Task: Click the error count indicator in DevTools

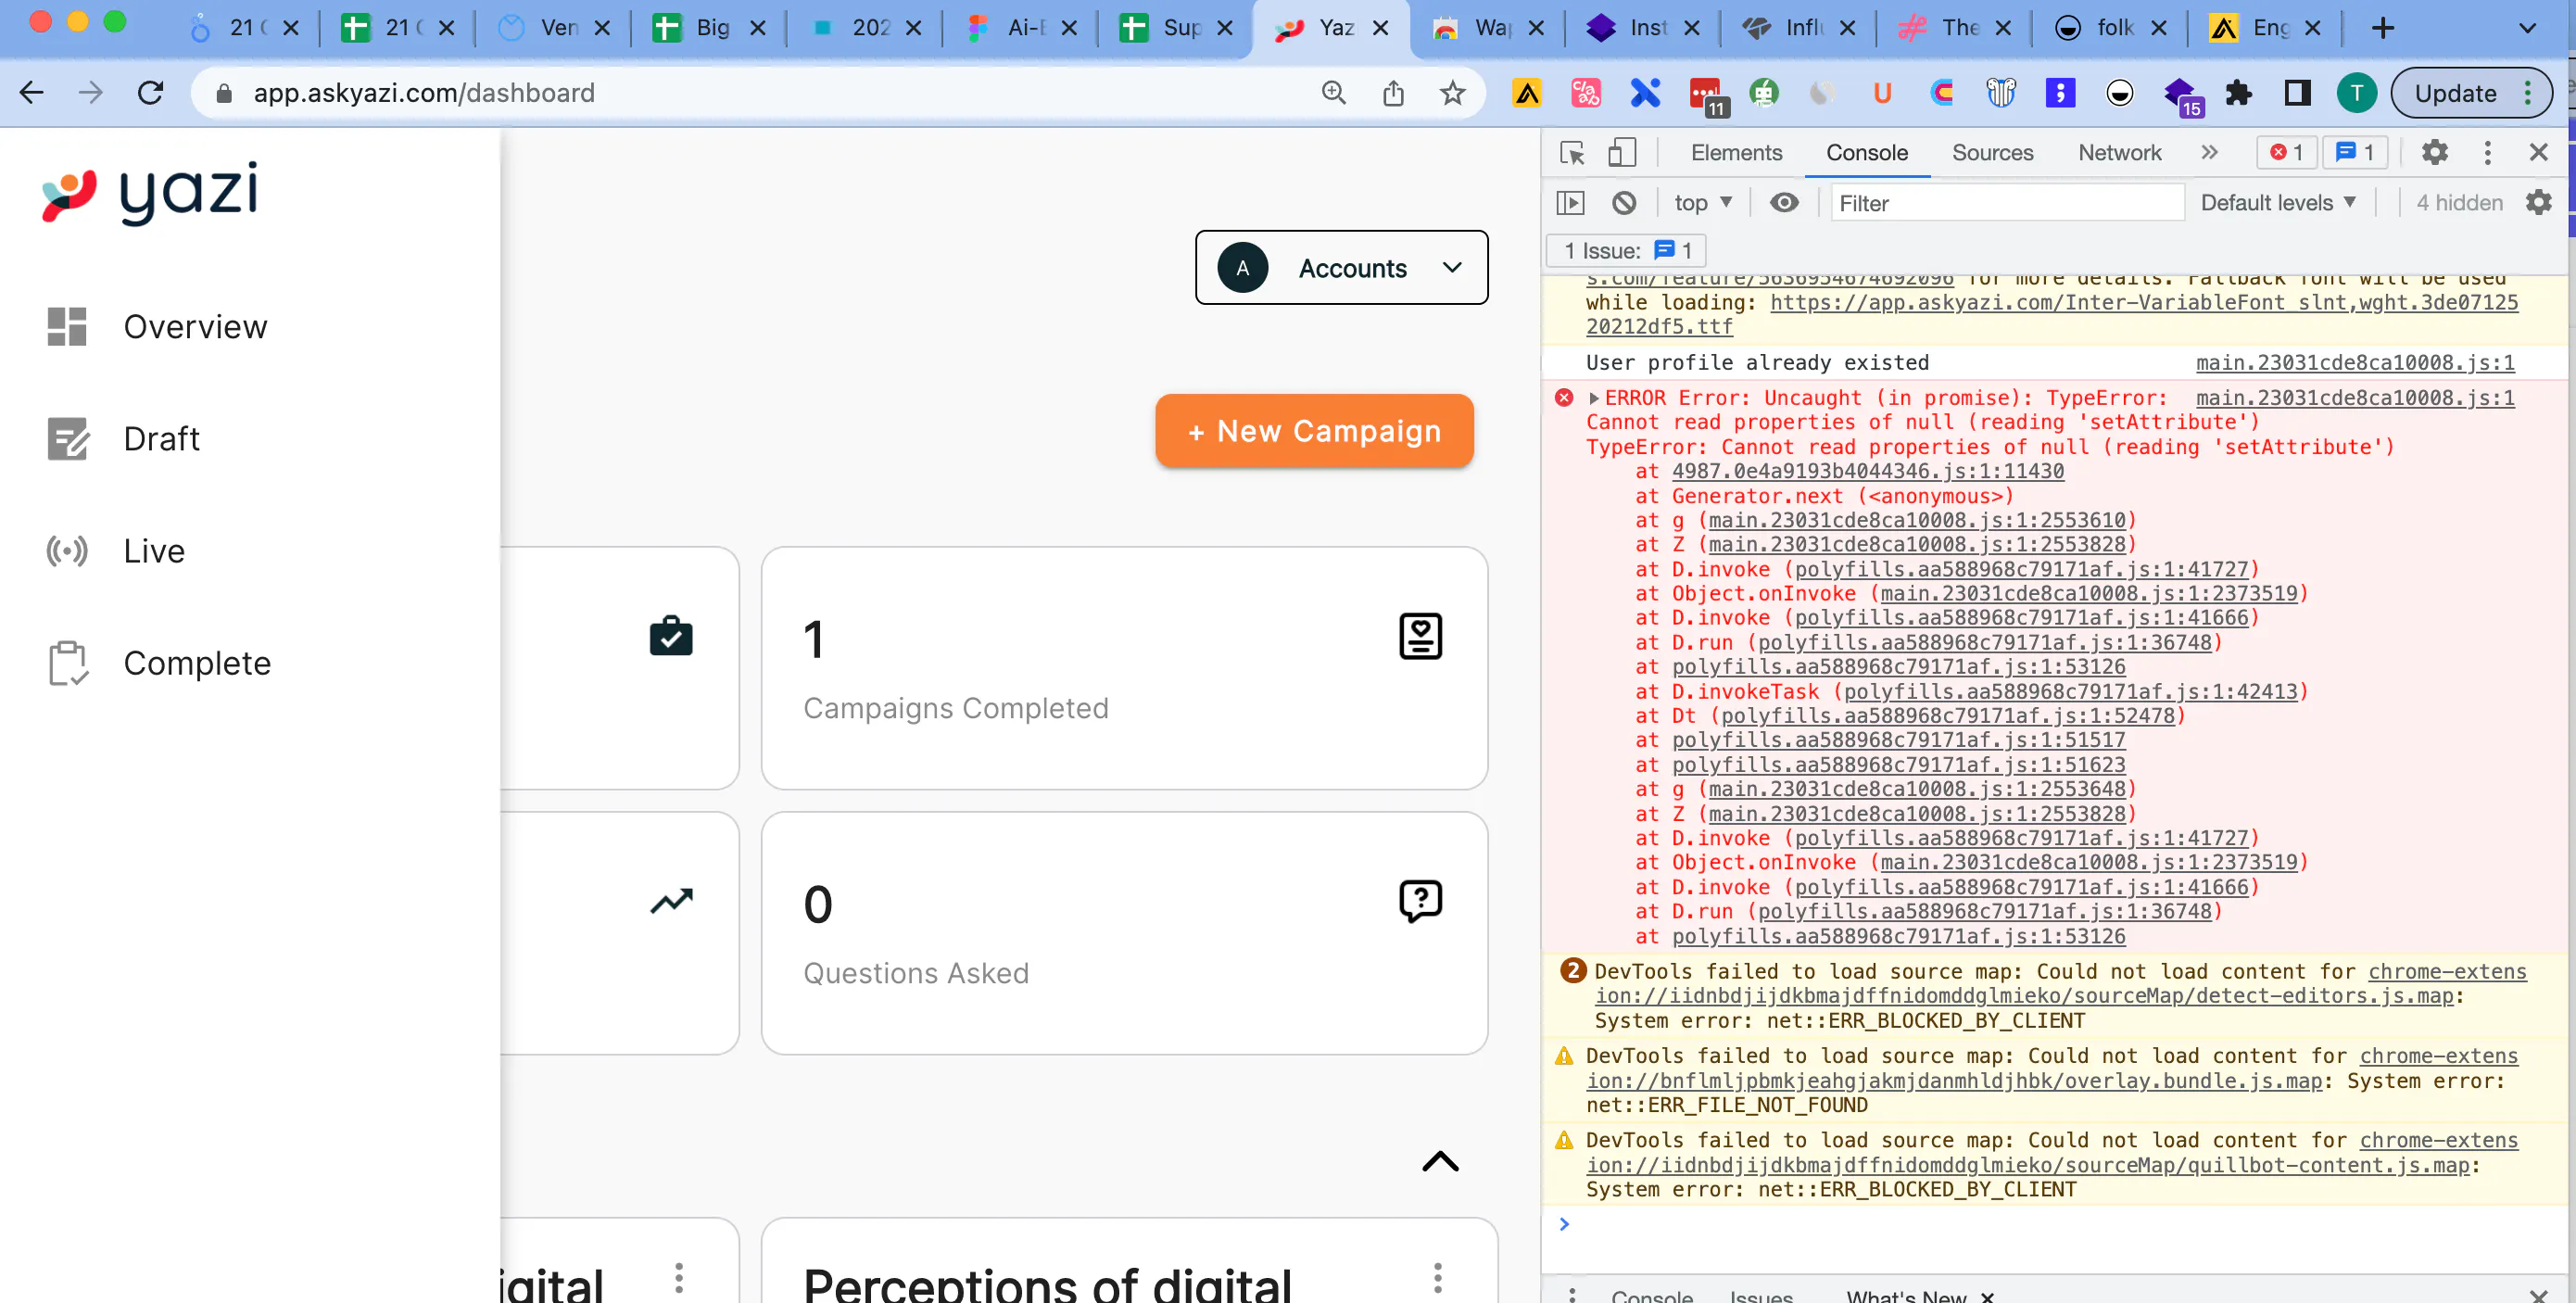Action: (x=2287, y=152)
